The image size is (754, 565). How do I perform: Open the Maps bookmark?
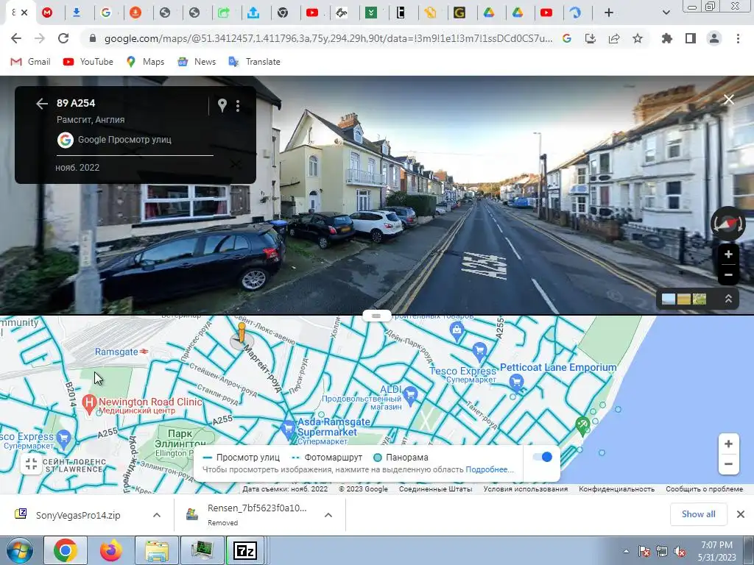(x=145, y=62)
